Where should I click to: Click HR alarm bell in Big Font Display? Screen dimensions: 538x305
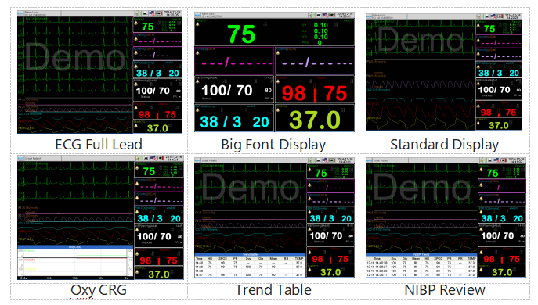click(197, 24)
